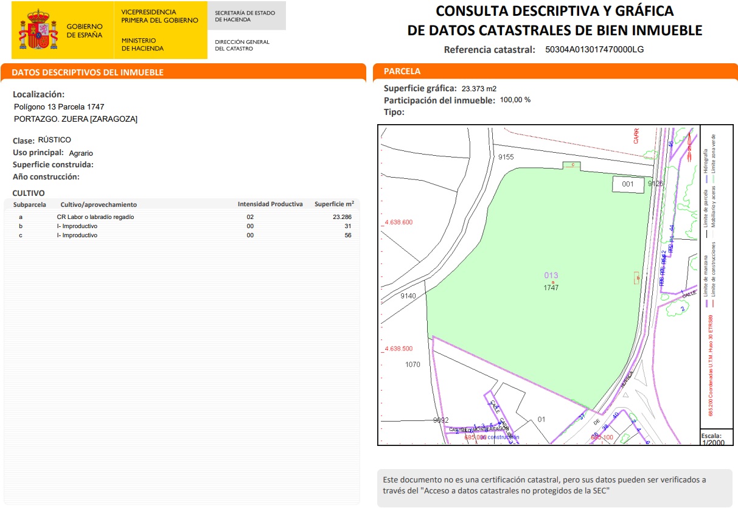This screenshot has height=508, width=738.
Task: Click the 'Uso principal:' label
Action: (x=38, y=152)
